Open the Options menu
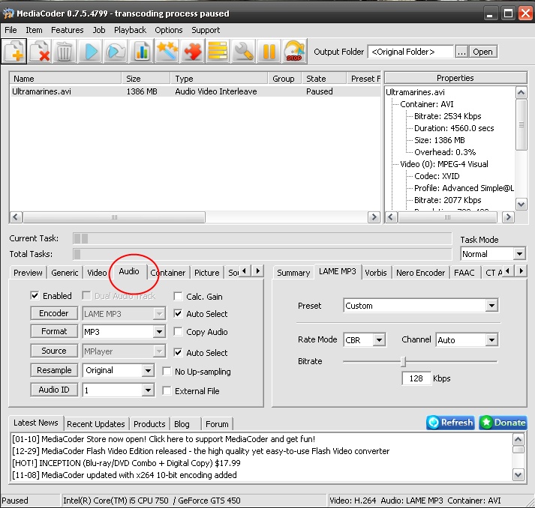 (x=169, y=30)
